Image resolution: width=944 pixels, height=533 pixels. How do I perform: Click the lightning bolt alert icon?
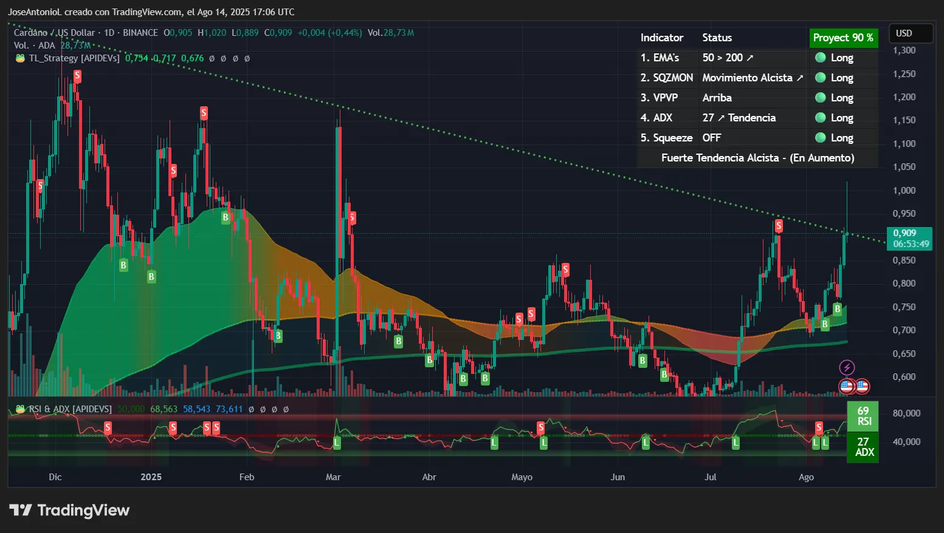point(847,367)
